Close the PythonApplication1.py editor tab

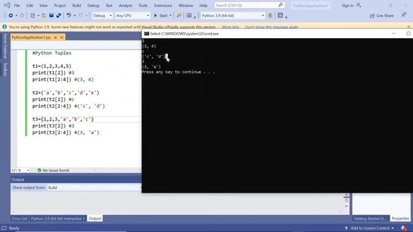(x=62, y=37)
